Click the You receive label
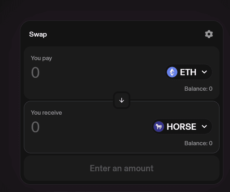The height and width of the screenshot is (192, 230). tap(46, 113)
